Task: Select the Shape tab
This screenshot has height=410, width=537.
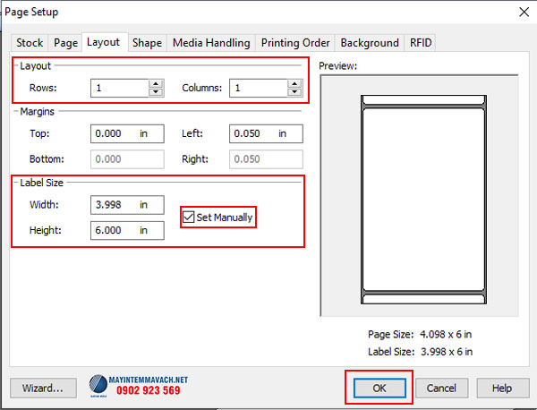Action: coord(147,42)
